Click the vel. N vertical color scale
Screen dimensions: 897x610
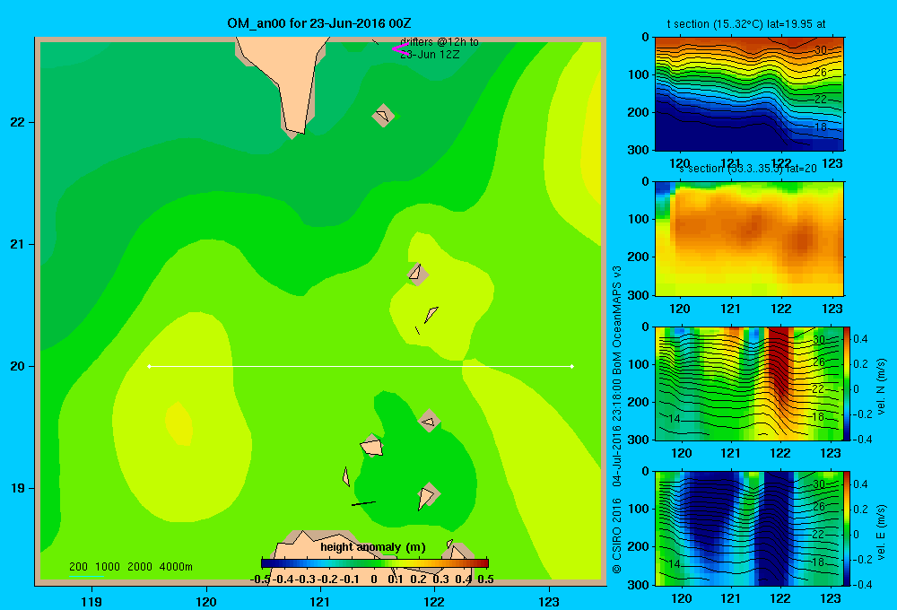(847, 383)
